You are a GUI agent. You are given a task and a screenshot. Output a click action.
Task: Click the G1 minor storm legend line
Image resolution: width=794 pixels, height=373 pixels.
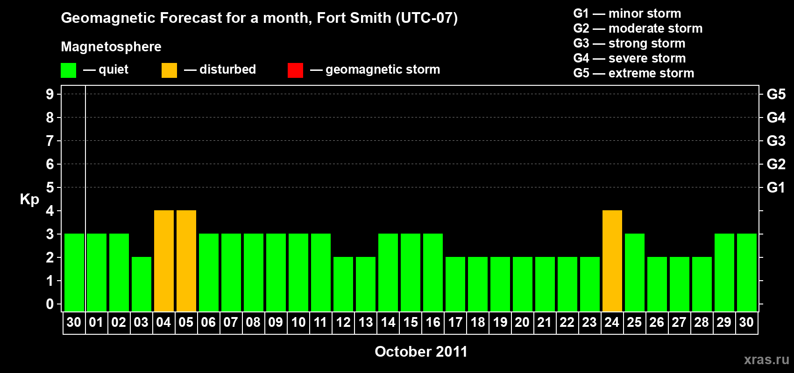tap(627, 14)
